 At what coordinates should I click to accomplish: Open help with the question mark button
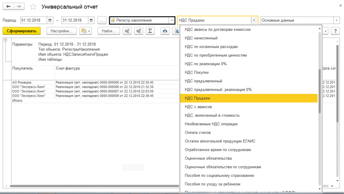[335, 31]
